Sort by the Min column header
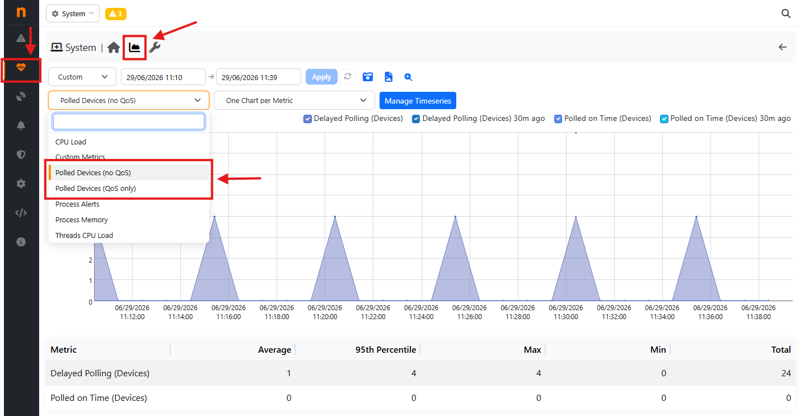 (x=658, y=349)
